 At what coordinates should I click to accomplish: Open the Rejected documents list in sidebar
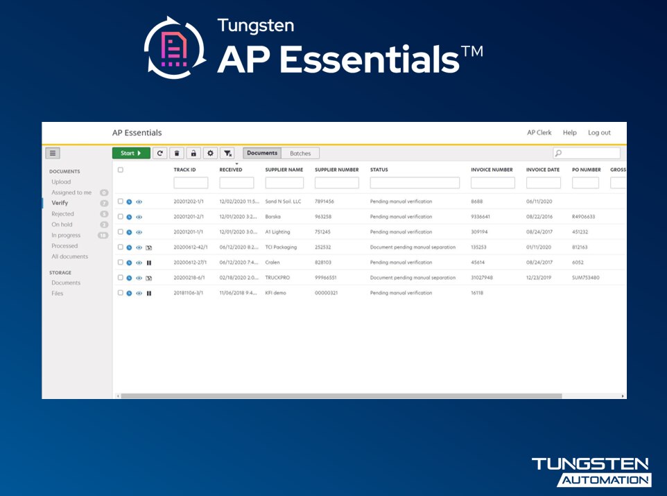coord(62,214)
